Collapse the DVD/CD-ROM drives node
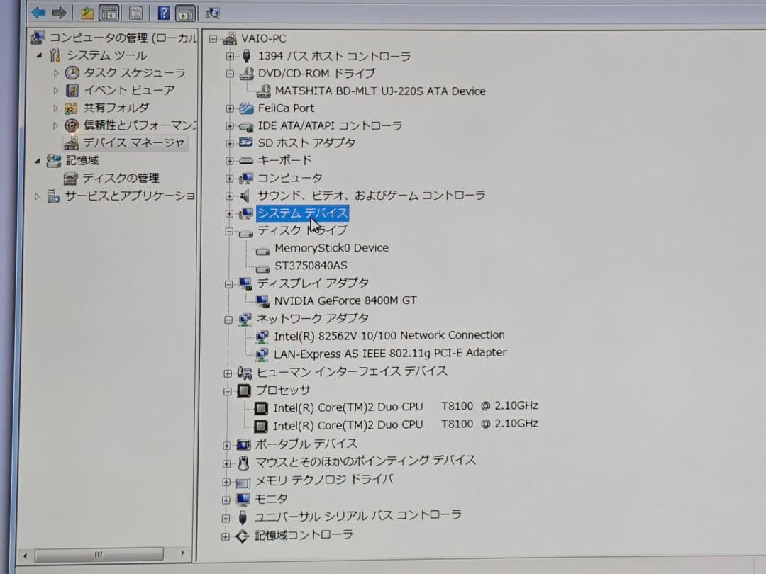Viewport: 766px width, 574px height. point(230,74)
